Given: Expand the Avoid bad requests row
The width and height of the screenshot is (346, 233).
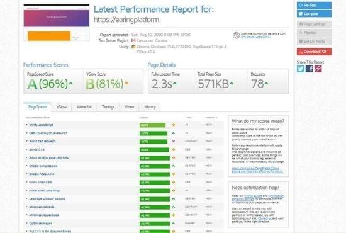Looking at the screenshot, I should (42, 141).
